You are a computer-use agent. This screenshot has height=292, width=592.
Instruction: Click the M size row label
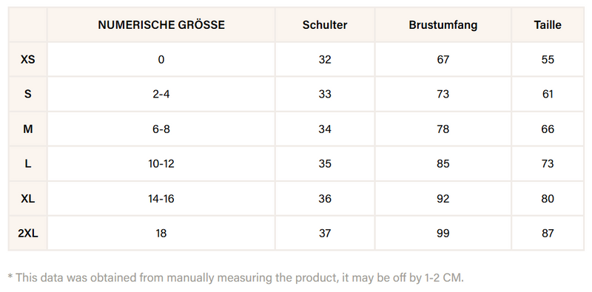tap(28, 129)
